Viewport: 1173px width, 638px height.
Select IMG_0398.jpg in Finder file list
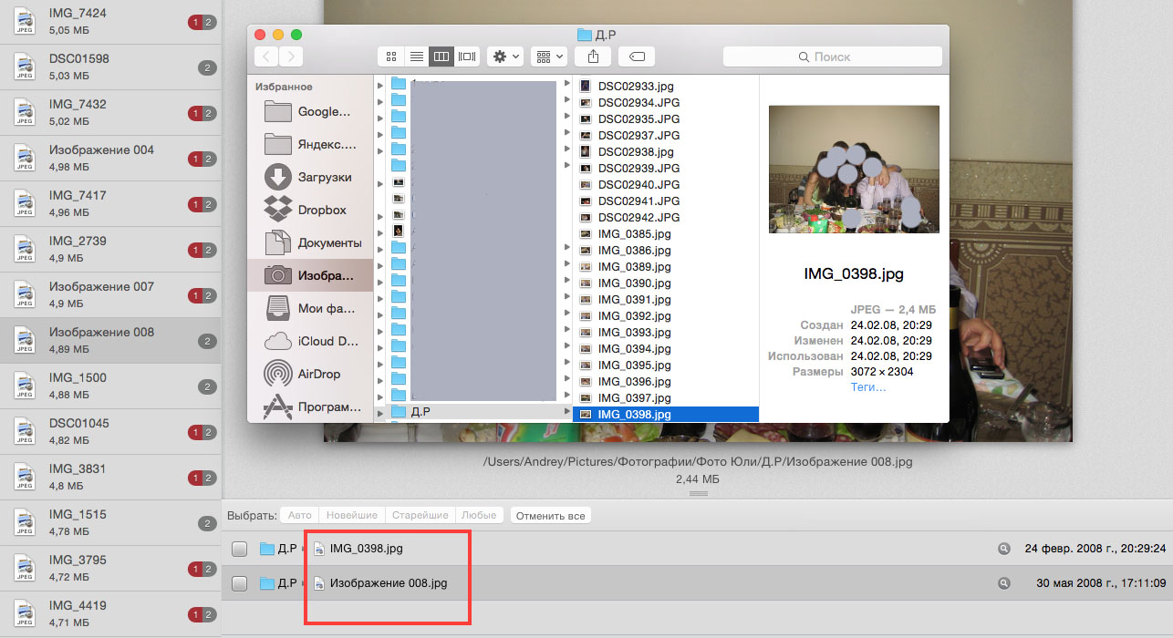click(666, 414)
